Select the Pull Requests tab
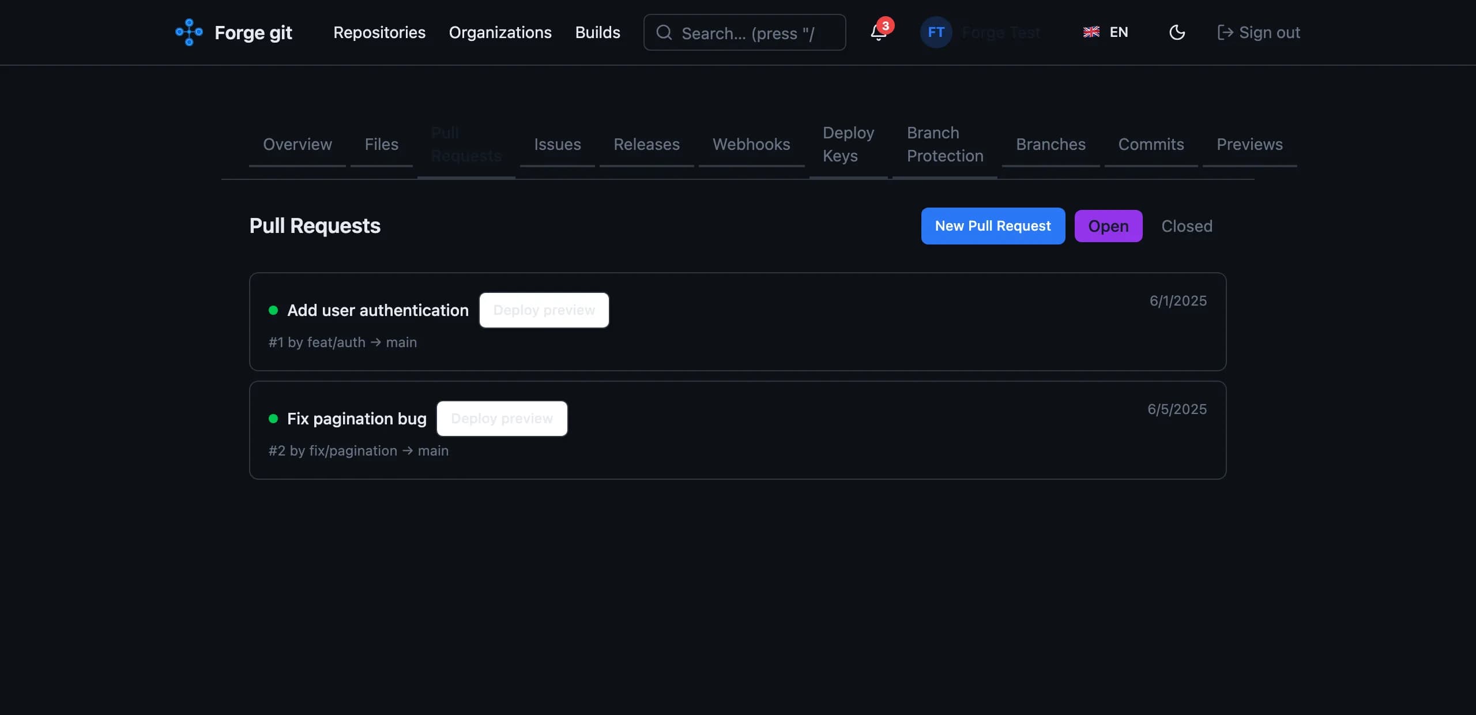 pos(466,144)
